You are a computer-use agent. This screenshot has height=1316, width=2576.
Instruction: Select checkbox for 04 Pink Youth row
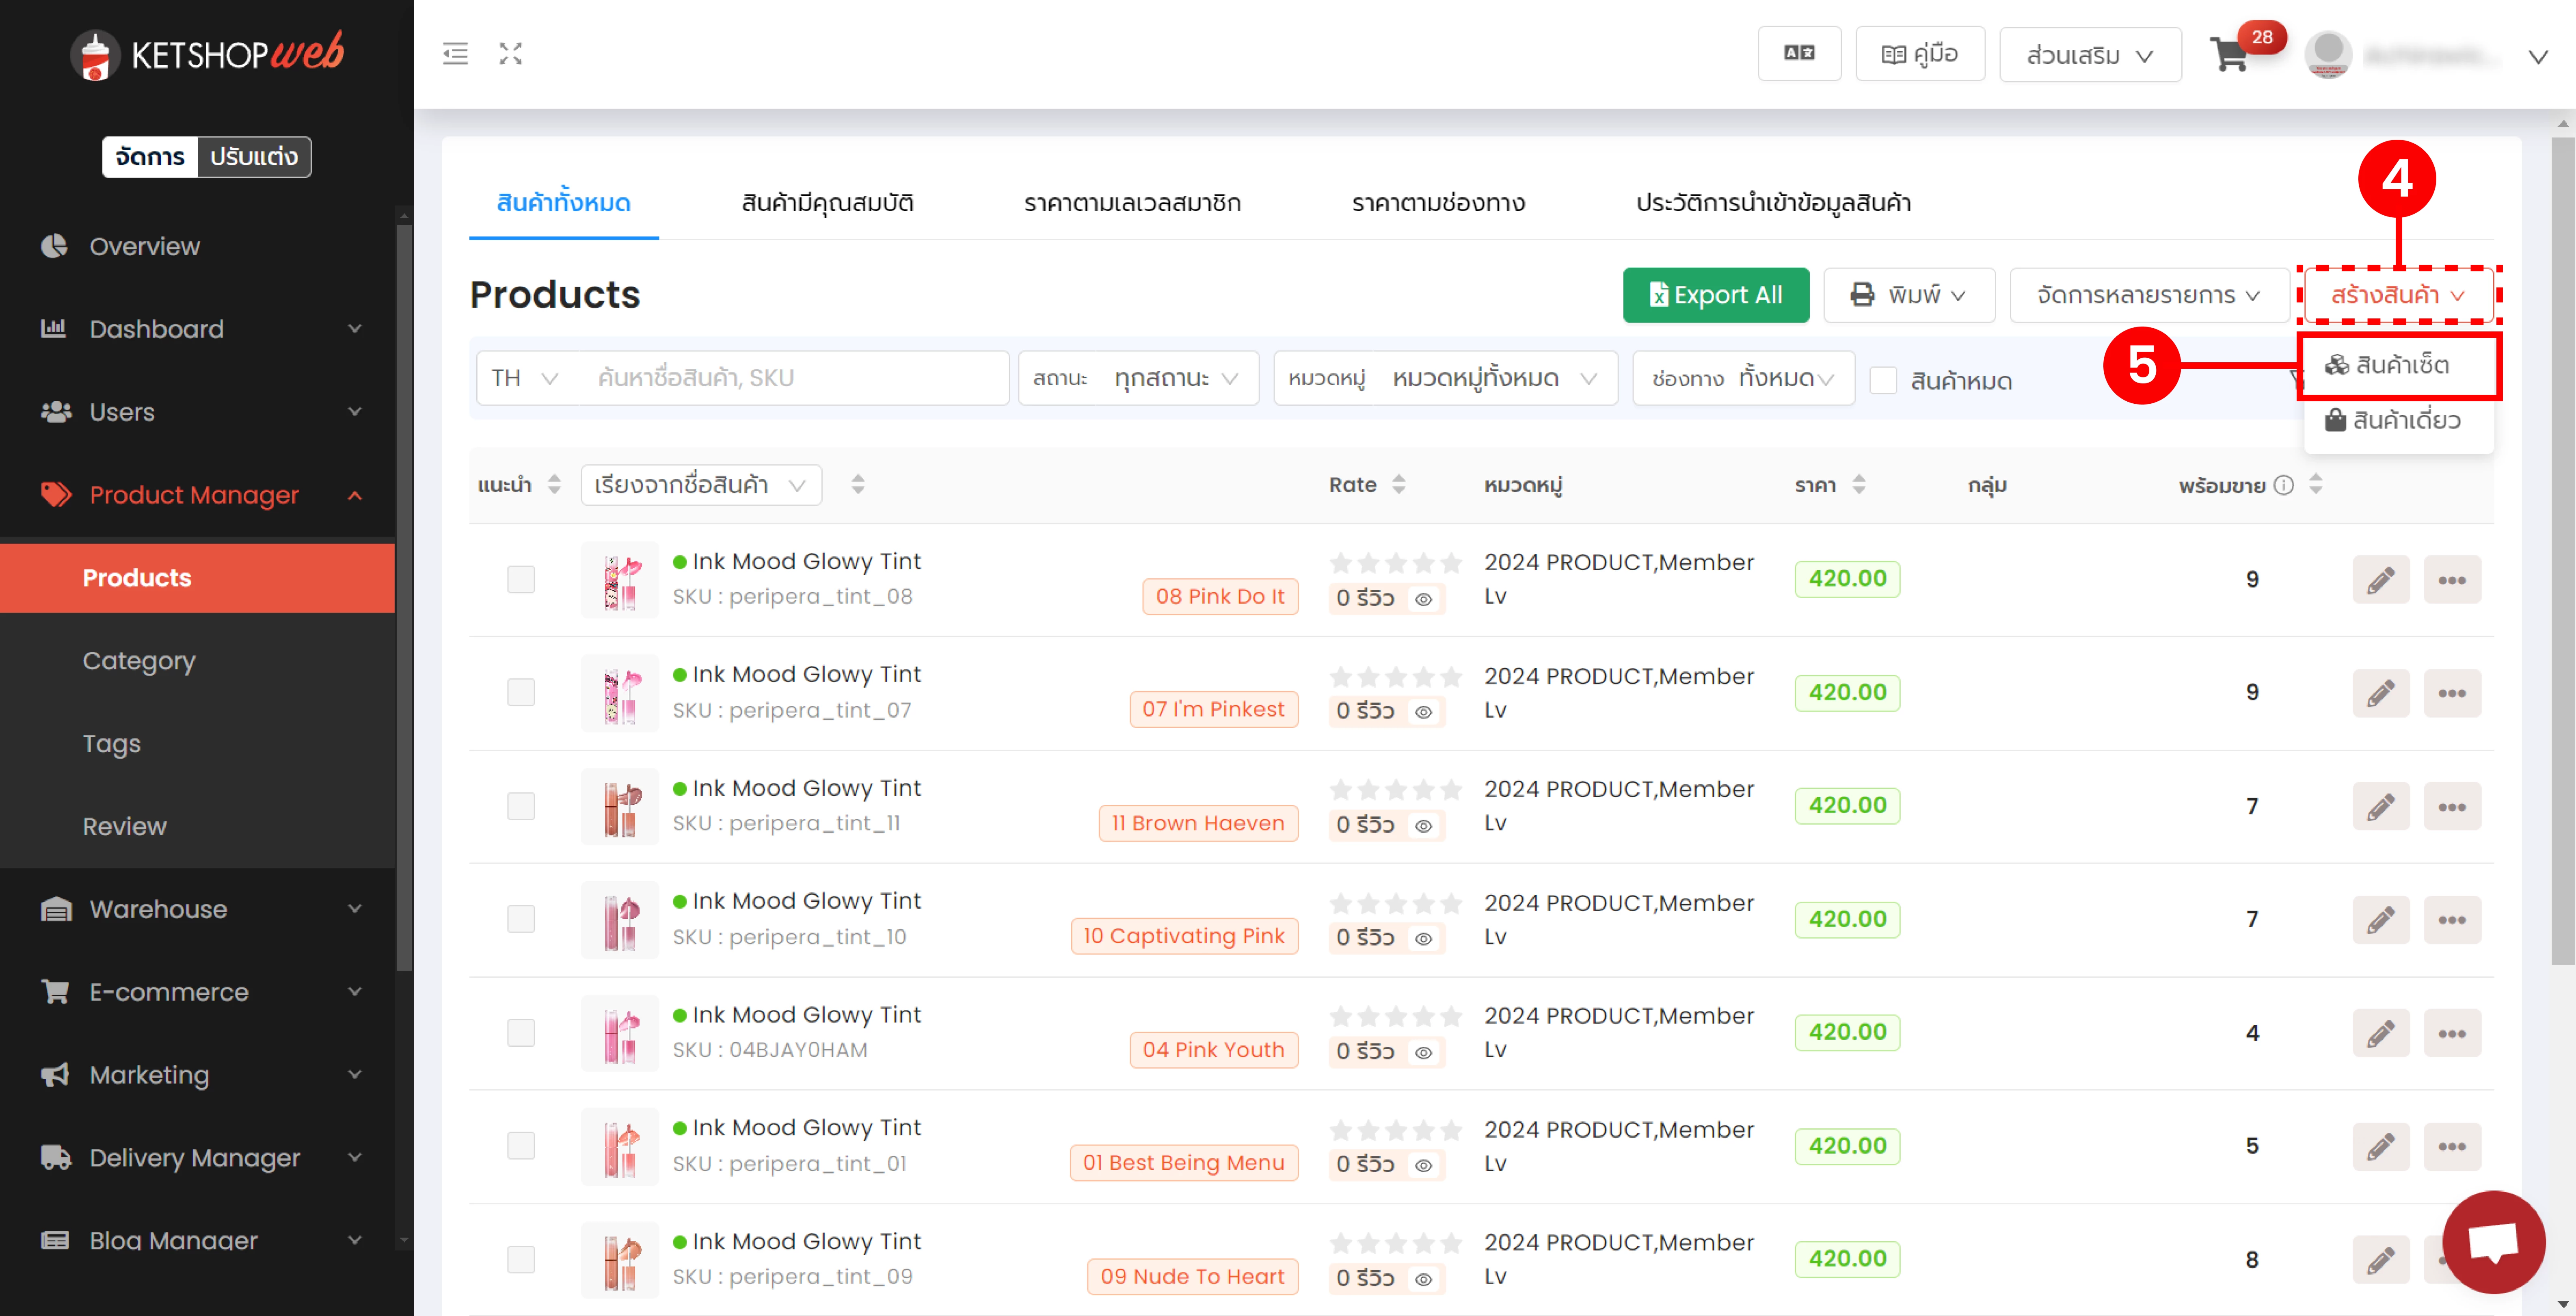coord(521,1033)
